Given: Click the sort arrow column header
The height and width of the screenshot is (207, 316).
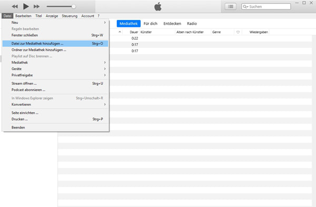Looking at the screenshot, I should pyautogui.click(x=120, y=32).
